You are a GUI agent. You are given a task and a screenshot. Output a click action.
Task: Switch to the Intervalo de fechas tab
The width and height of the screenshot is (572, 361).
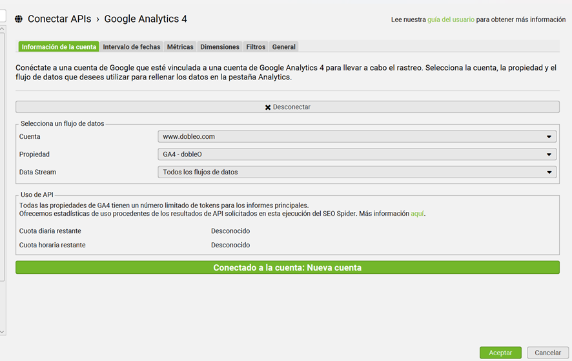tap(132, 47)
